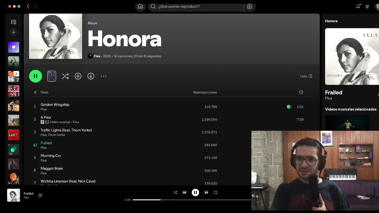Select the playing track Frailed in list

pyautogui.click(x=46, y=143)
